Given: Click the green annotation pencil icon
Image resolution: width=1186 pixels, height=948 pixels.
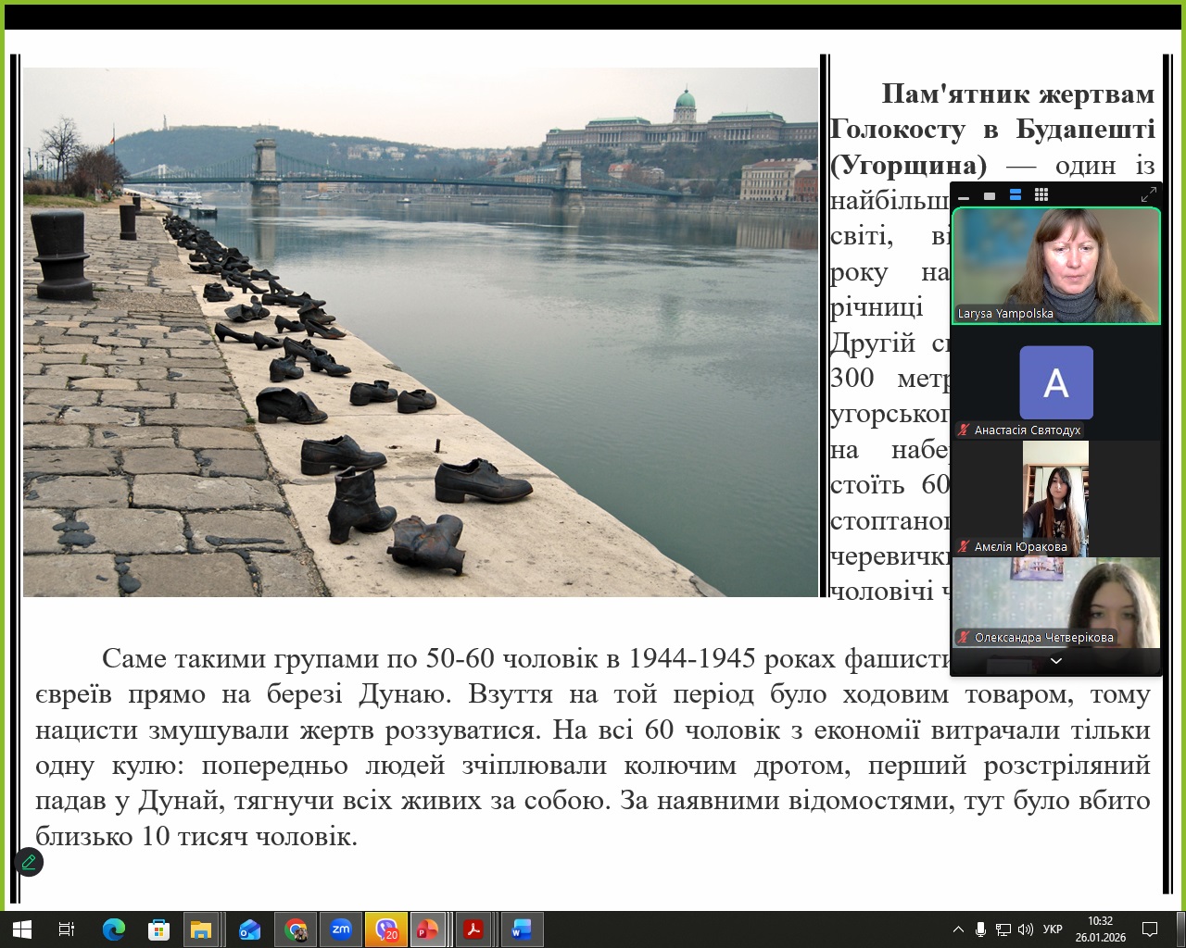Looking at the screenshot, I should click(x=29, y=862).
